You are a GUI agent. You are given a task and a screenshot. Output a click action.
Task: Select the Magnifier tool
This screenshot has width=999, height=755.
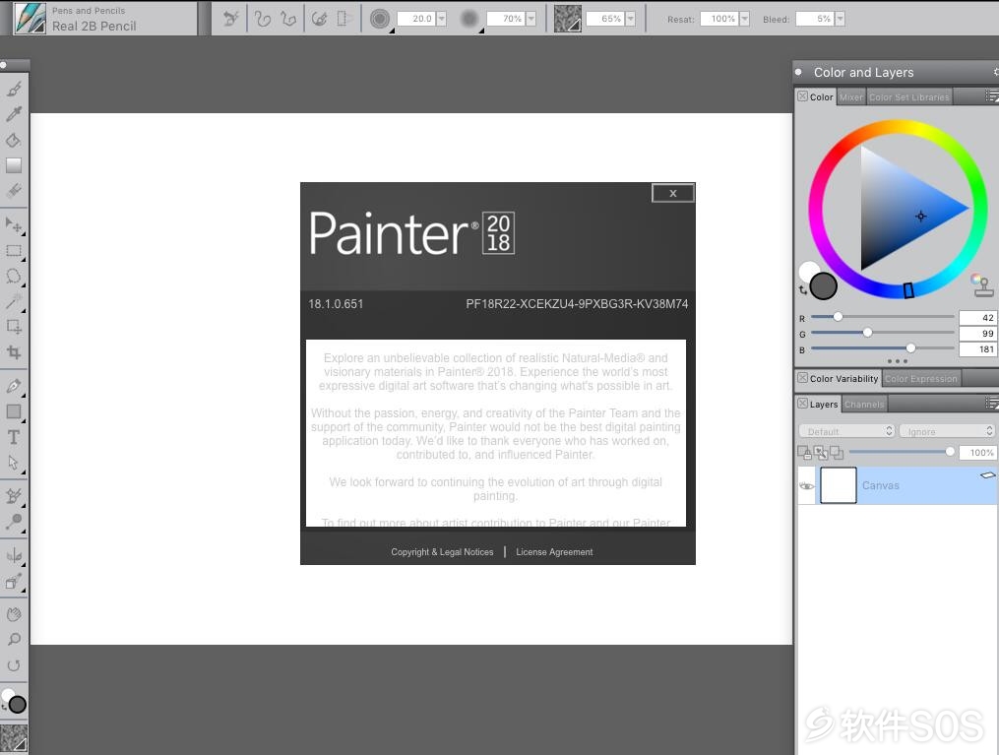click(x=14, y=640)
